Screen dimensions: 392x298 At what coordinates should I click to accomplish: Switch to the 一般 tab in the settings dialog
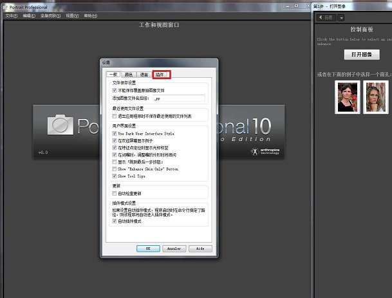point(113,74)
